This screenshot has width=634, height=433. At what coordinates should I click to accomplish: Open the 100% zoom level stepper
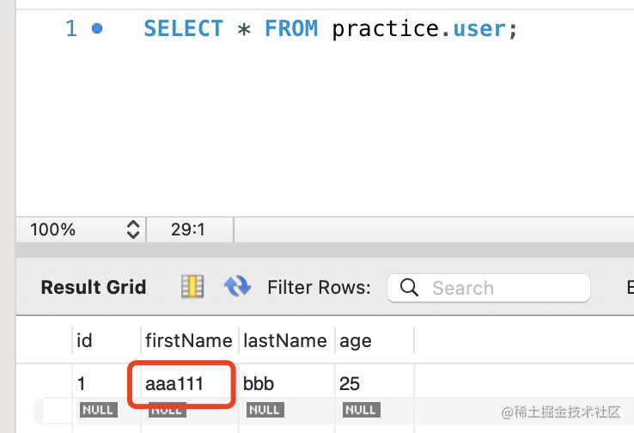pyautogui.click(x=133, y=229)
